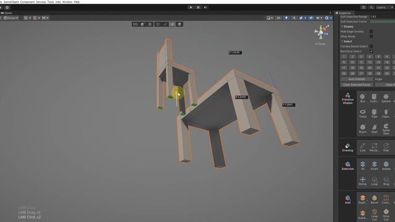Create a Capsule primitive shape
Image resolution: width=395 pixels, height=222 pixels.
coord(386,113)
